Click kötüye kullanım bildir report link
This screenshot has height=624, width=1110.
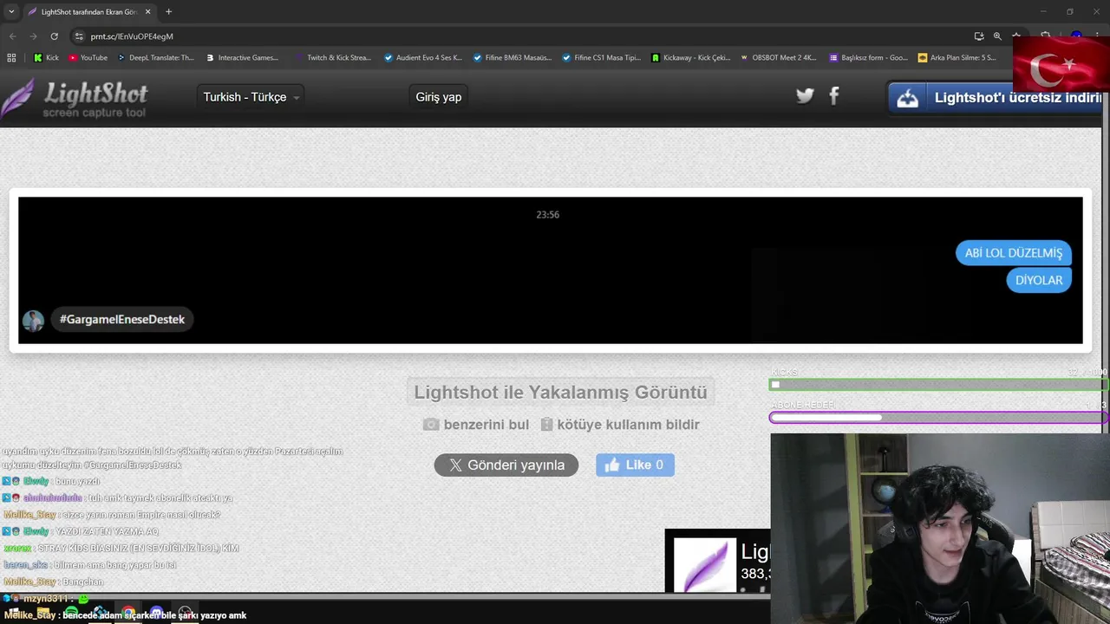click(x=620, y=425)
